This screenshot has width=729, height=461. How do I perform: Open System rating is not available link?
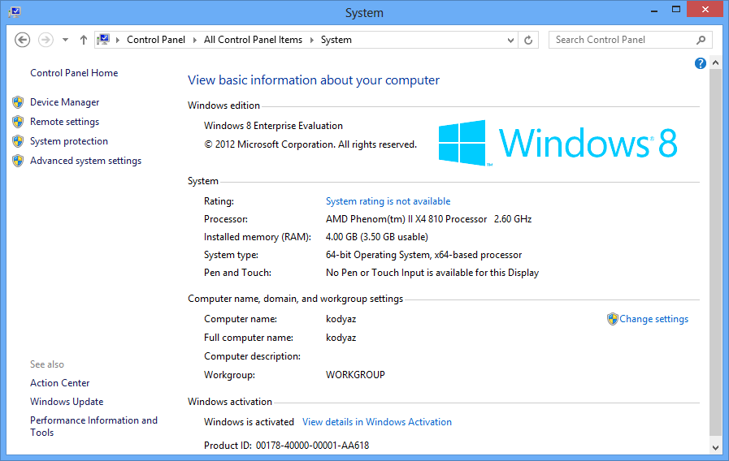tap(388, 201)
